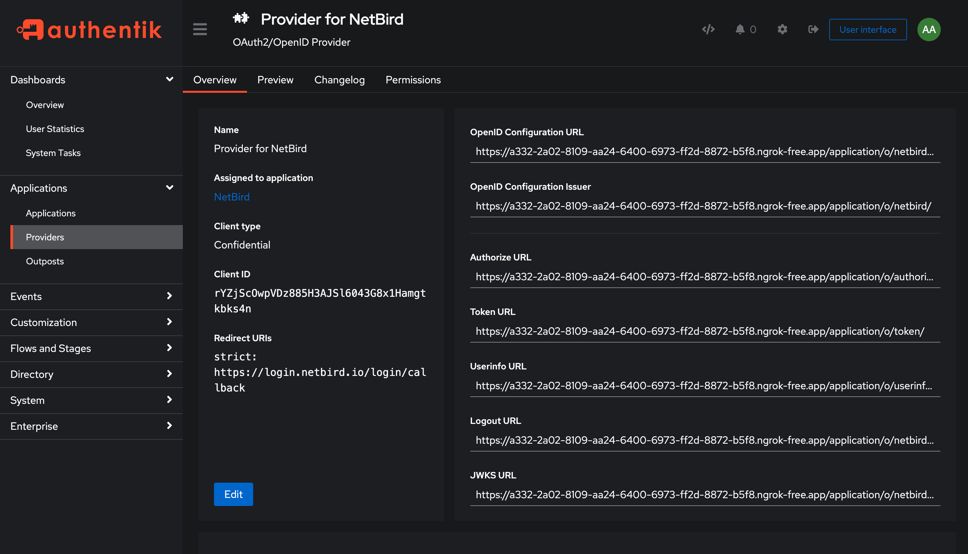Toggle the sidebar with the hamburger icon
968x554 pixels.
click(x=200, y=29)
